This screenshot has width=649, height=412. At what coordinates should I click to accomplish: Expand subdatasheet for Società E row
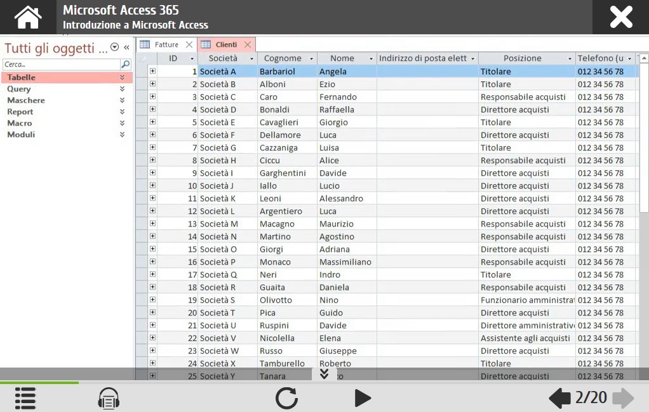coord(153,122)
